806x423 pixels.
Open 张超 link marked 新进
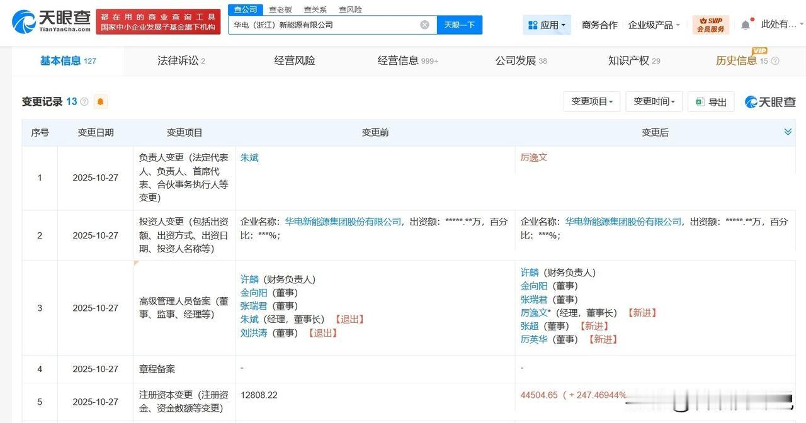click(530, 326)
